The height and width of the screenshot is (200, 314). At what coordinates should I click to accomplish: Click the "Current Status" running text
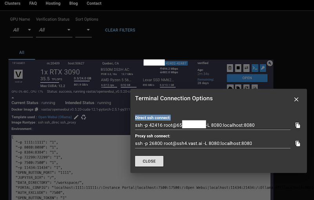33,103
